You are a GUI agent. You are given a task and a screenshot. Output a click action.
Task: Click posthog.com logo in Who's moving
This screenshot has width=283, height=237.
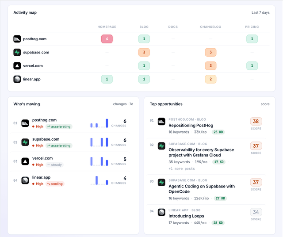25,123
